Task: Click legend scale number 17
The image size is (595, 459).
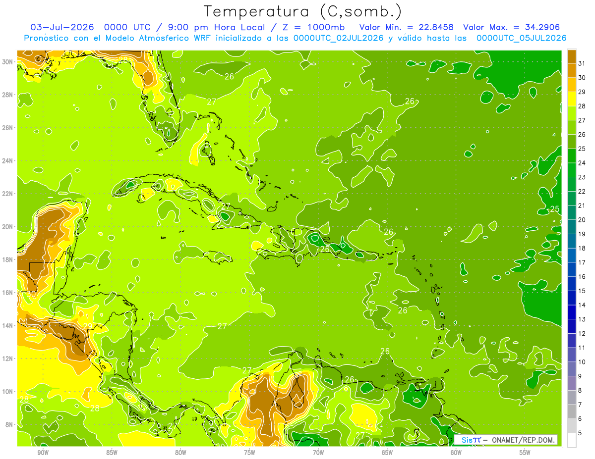Action: pos(582,262)
